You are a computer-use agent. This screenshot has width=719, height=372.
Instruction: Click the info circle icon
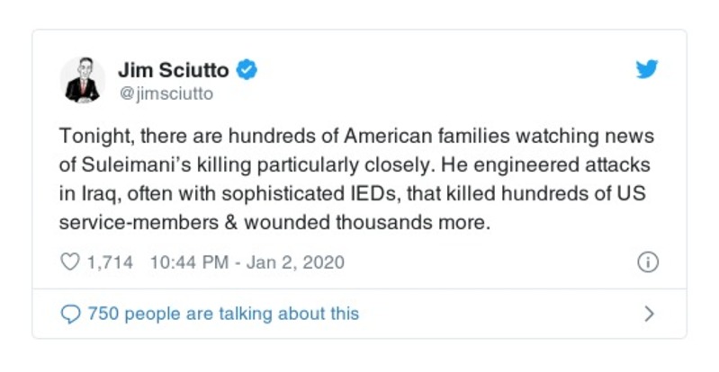pos(648,262)
